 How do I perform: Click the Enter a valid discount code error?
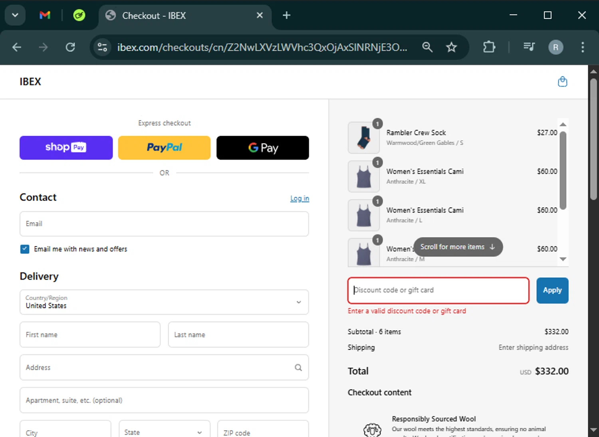[x=407, y=311]
